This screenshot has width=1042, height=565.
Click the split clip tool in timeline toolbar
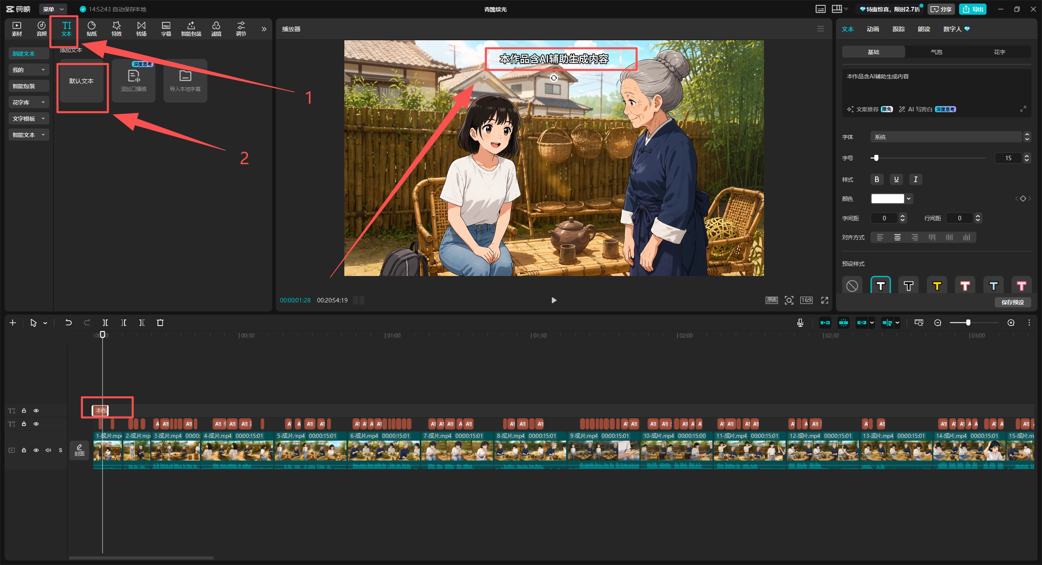105,323
